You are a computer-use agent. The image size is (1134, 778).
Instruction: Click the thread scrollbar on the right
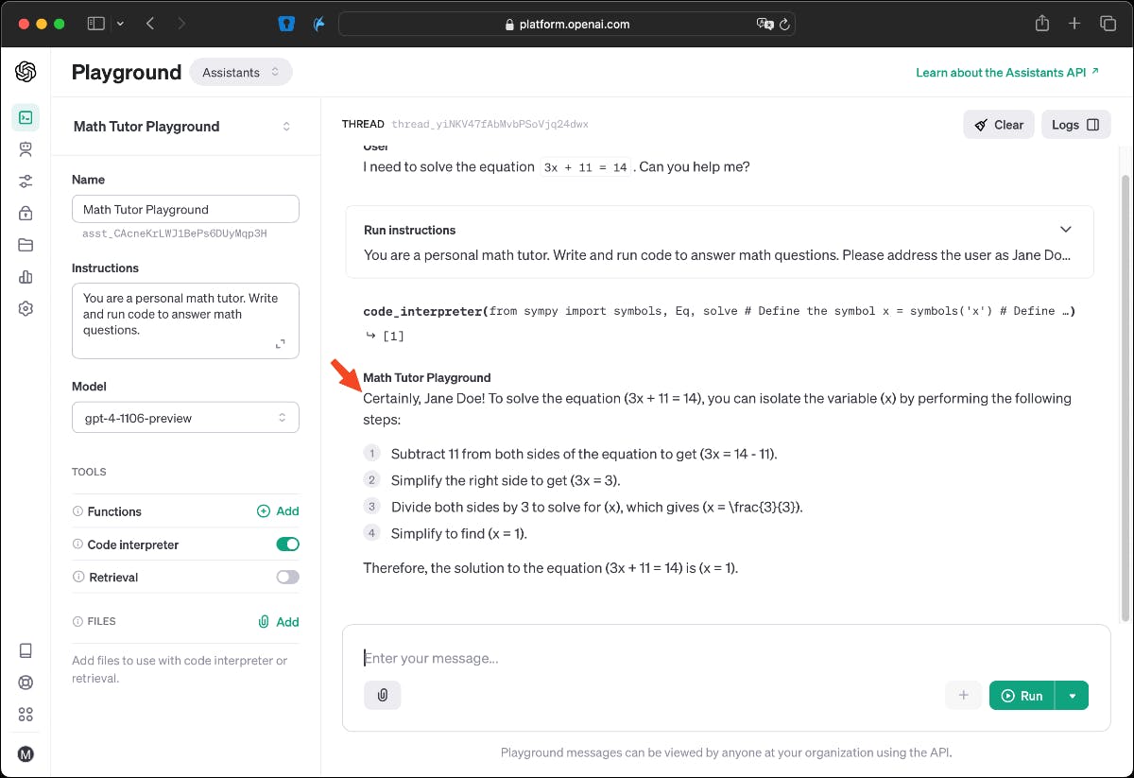point(1125,397)
